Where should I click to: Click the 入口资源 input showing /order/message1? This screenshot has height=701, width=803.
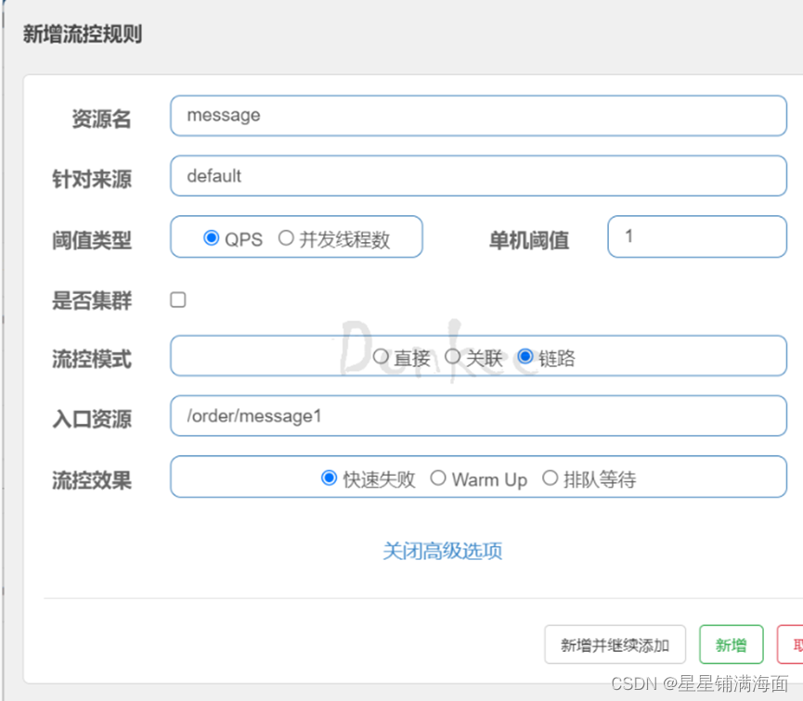[478, 415]
